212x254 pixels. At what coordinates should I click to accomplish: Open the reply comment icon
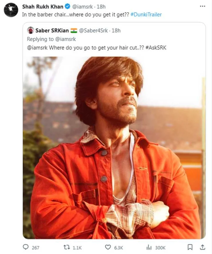[25, 247]
